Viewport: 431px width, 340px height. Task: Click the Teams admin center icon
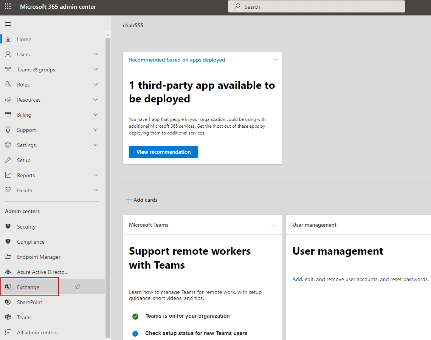tap(8, 317)
